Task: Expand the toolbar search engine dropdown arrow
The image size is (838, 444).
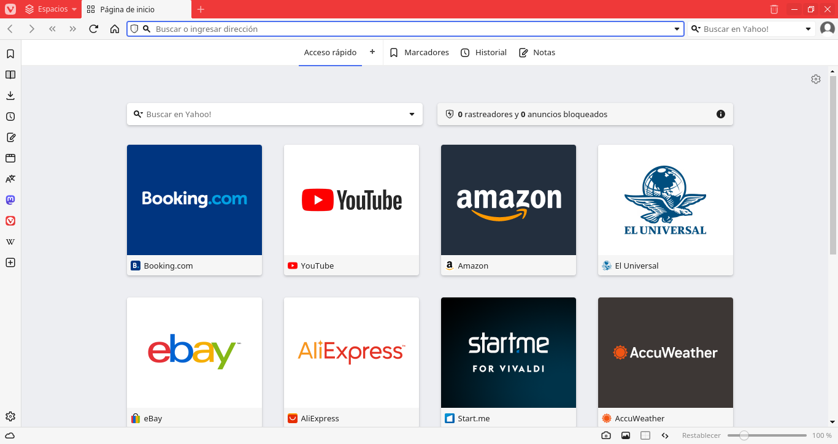Action: (808, 29)
